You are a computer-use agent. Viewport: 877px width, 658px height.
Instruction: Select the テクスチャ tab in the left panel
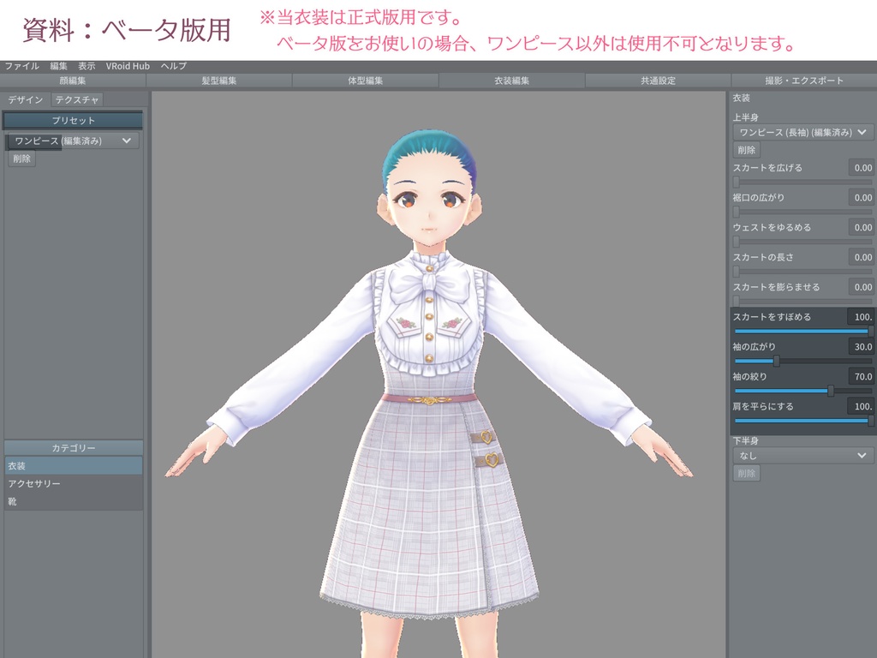pyautogui.click(x=75, y=99)
